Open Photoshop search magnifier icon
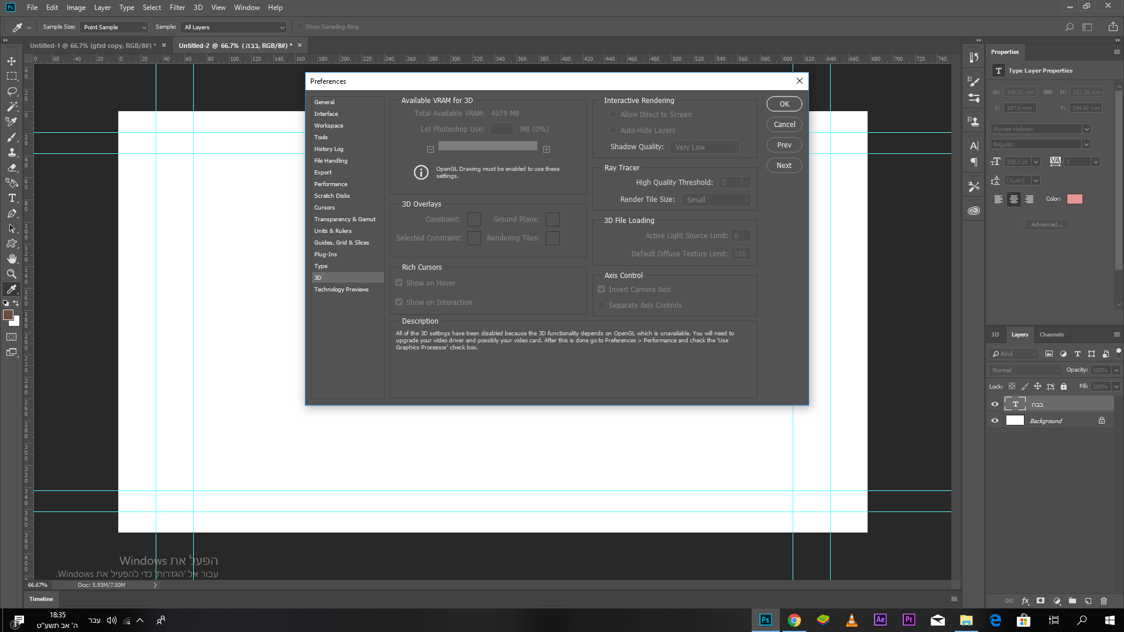The image size is (1124, 632). [x=1069, y=27]
